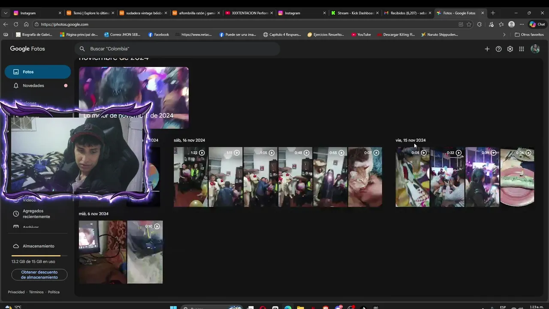Open the 0:48 video thumbnail

295,177
